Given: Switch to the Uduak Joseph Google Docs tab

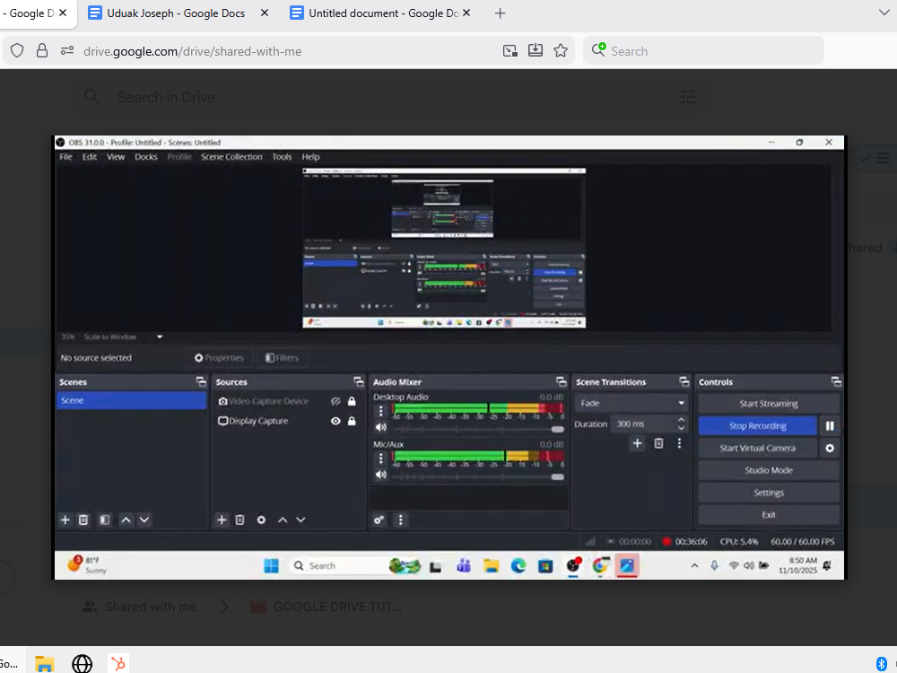Looking at the screenshot, I should coord(176,13).
